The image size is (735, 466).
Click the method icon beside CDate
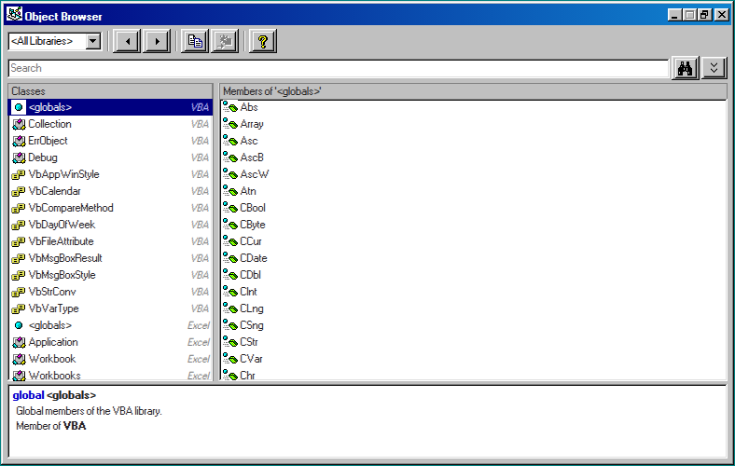[229, 257]
